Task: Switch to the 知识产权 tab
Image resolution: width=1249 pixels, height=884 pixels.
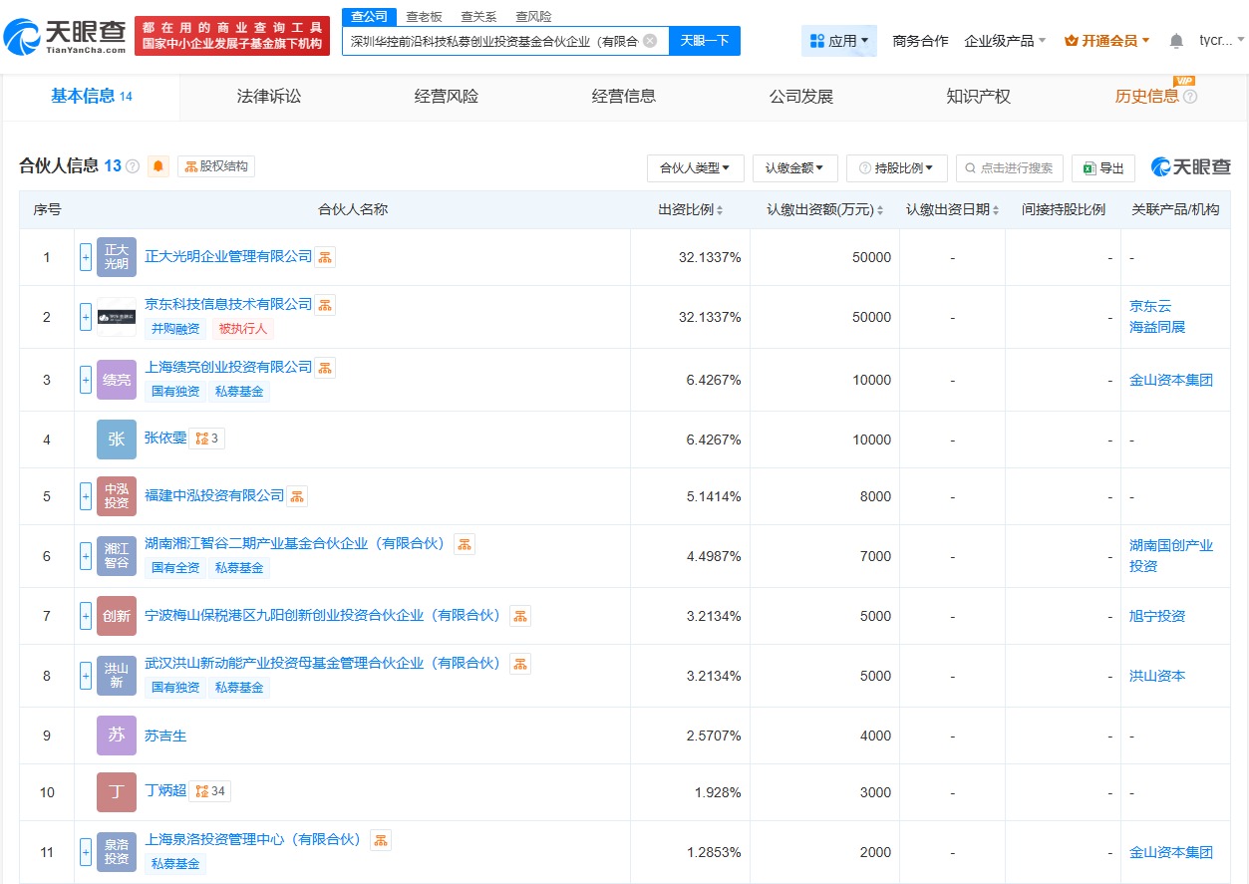Action: coord(979,97)
